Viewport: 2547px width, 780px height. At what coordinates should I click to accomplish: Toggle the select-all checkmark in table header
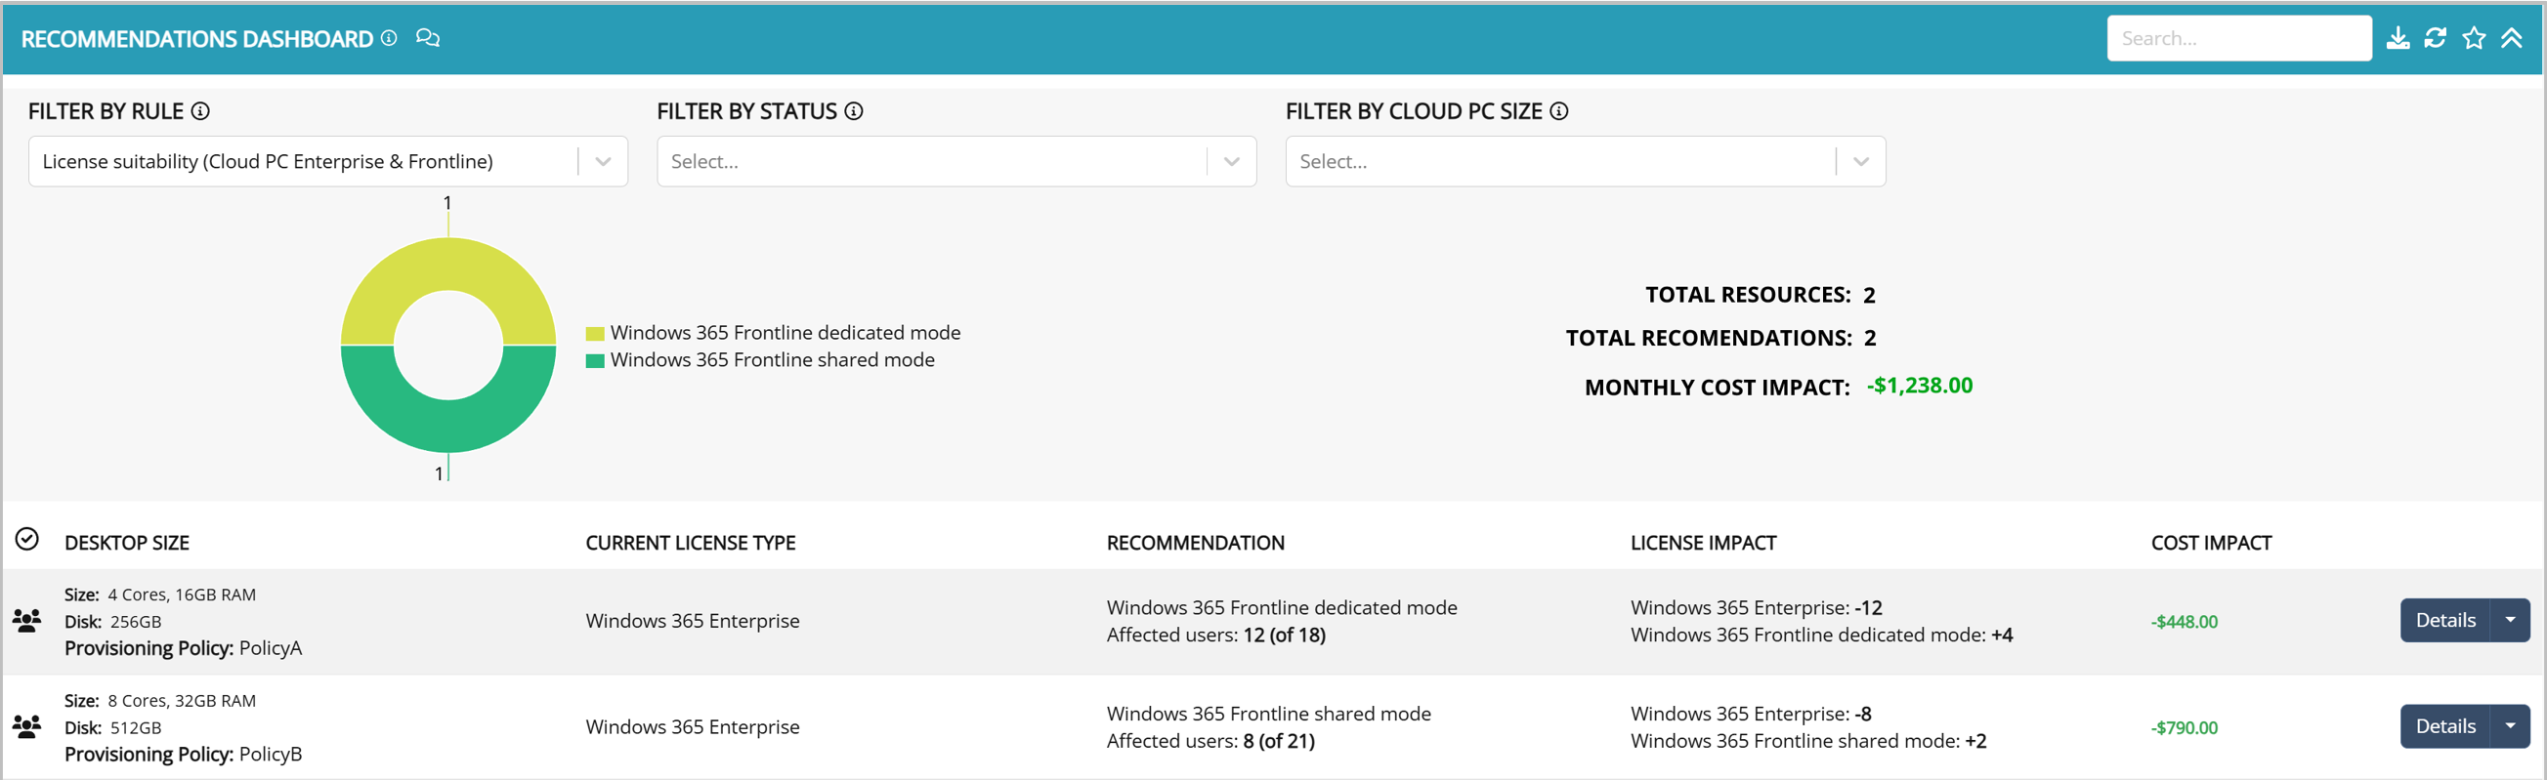point(26,539)
